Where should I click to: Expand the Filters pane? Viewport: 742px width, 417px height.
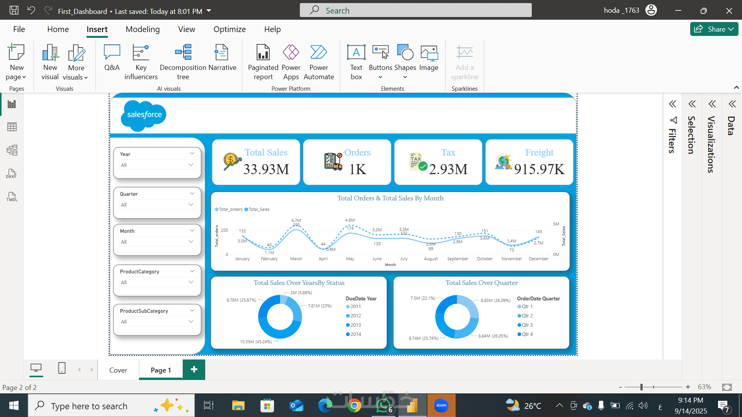click(672, 104)
